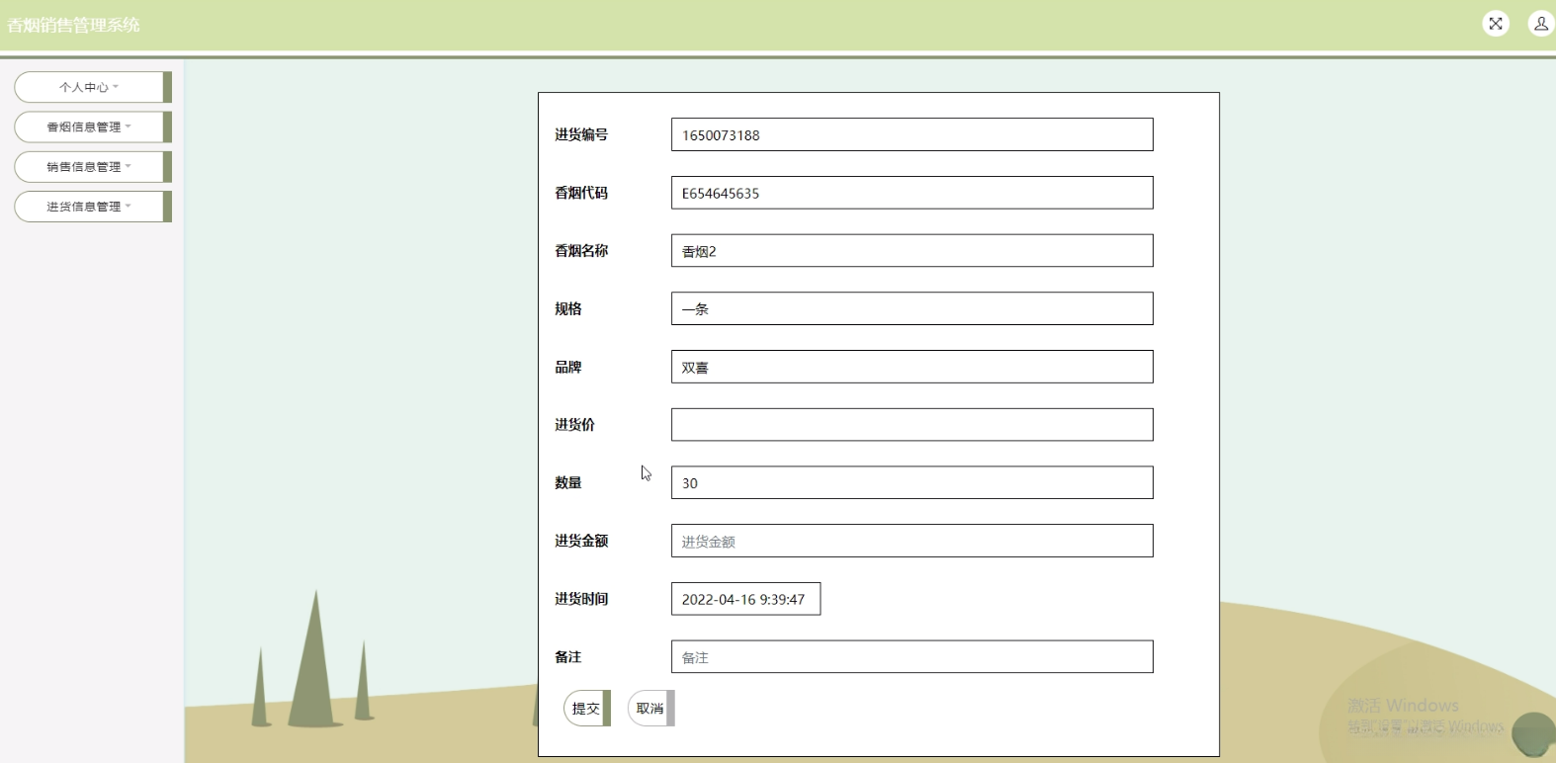This screenshot has width=1556, height=763.
Task: Toggle fullscreen mode icon in header
Action: 1496,24
